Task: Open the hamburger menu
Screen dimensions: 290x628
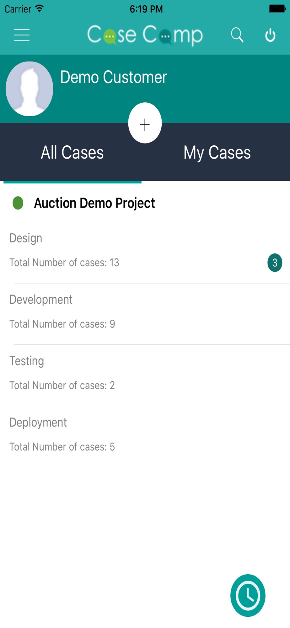Action: (x=22, y=35)
